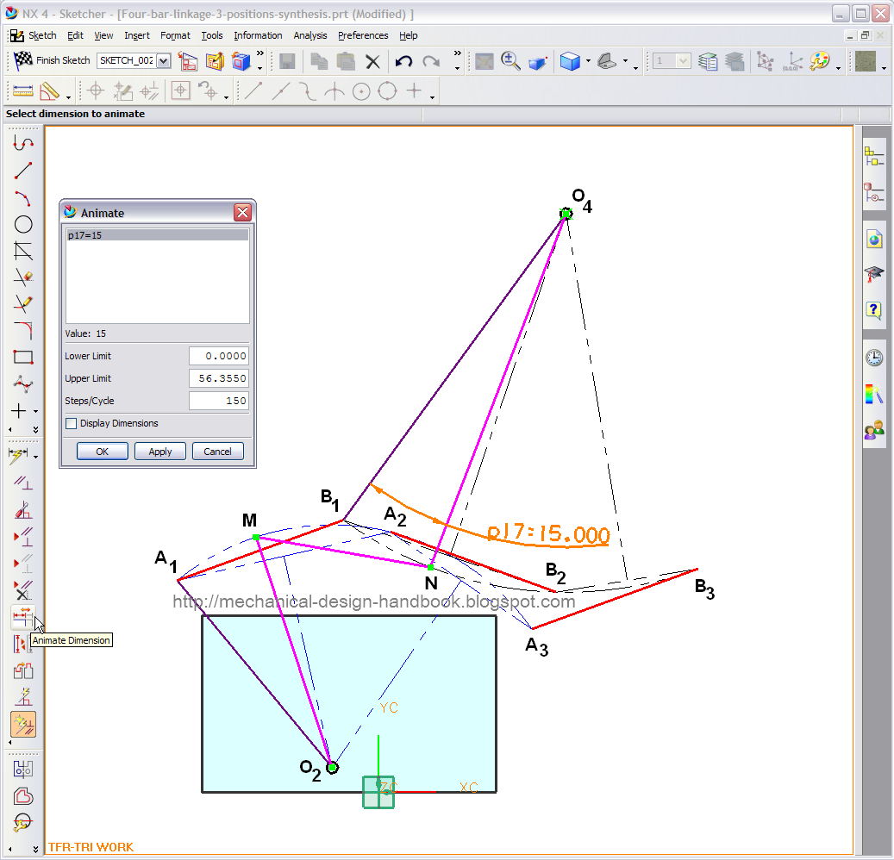Open the Preferences menu
Viewport: 894px width, 860px height.
363,35
